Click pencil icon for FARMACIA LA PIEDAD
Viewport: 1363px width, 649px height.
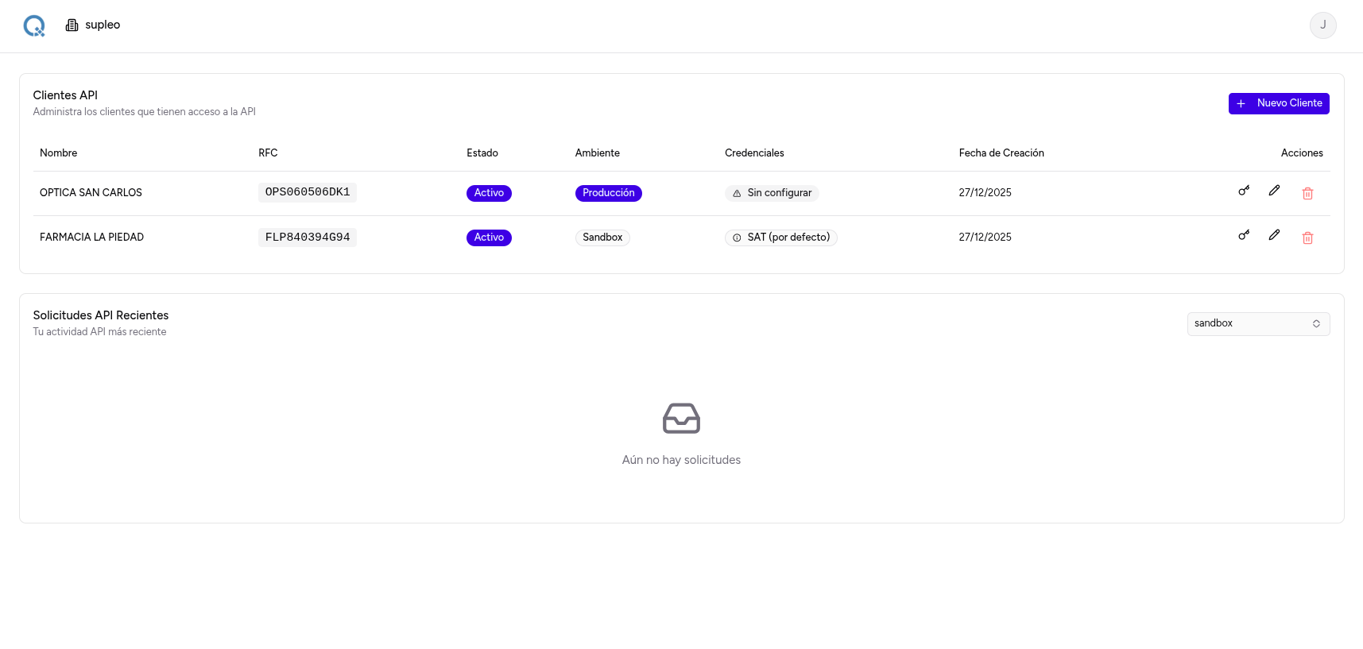point(1274,235)
